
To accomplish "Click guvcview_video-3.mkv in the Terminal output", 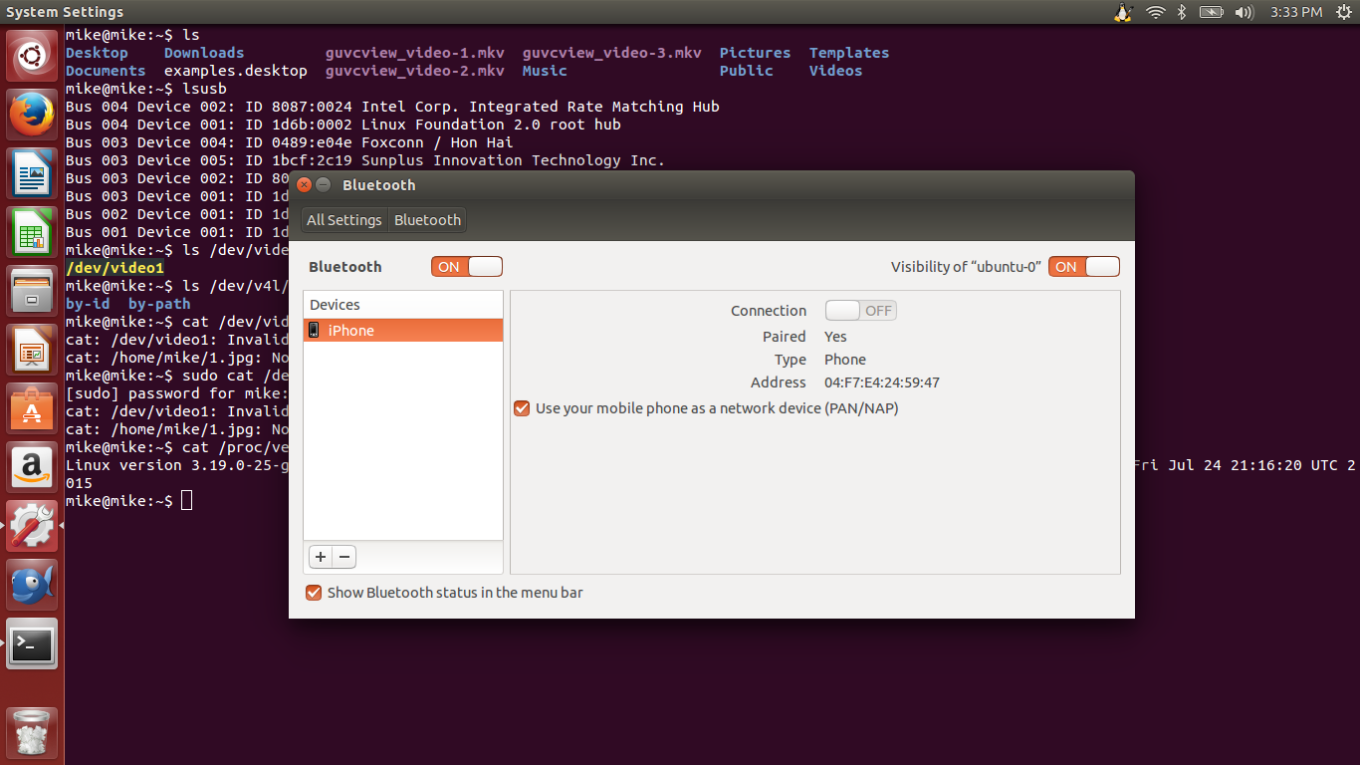I will click(x=612, y=53).
